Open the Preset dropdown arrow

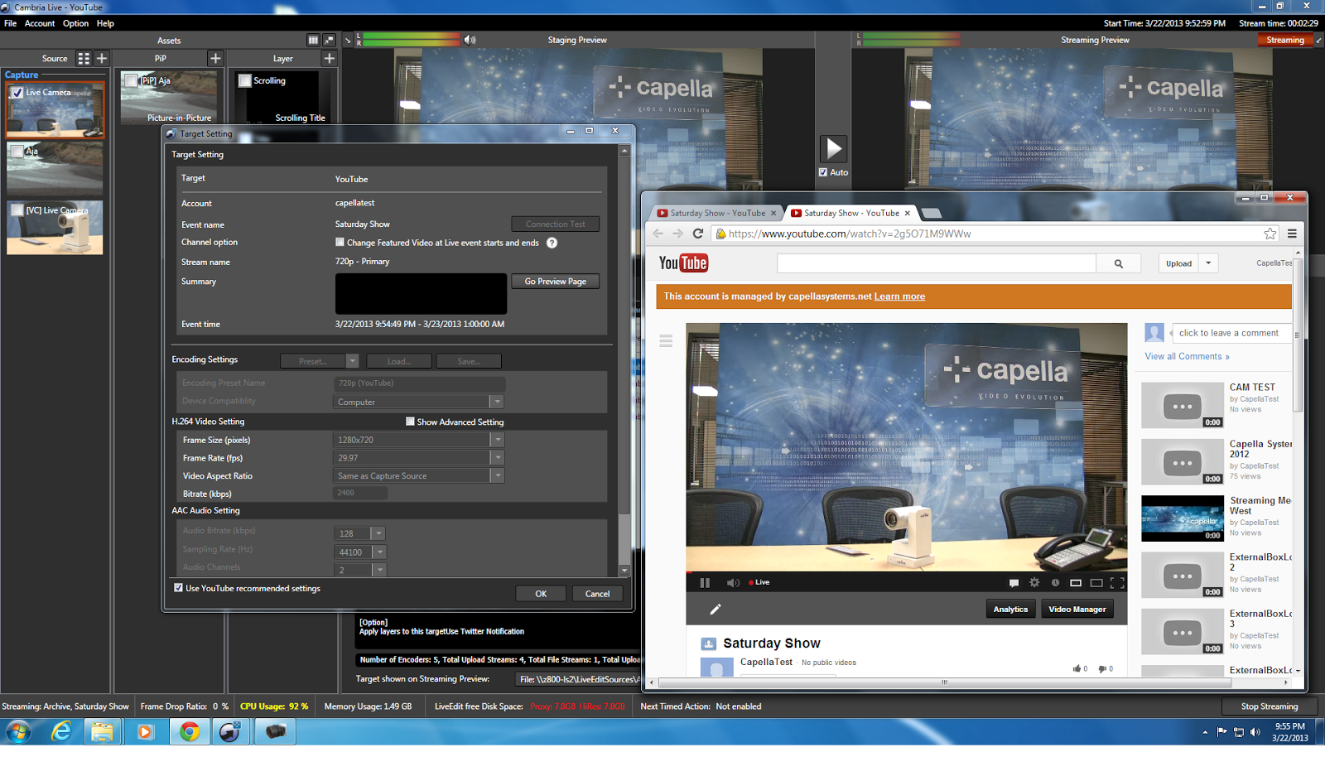[x=352, y=361]
